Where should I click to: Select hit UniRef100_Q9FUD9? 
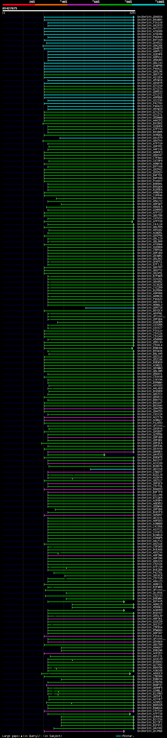150,253
